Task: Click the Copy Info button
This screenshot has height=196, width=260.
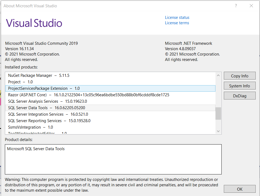Action: click(x=239, y=76)
